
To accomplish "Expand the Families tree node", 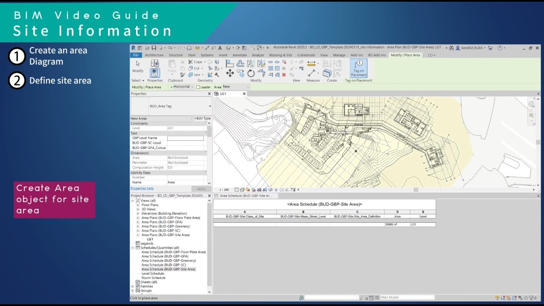I will coord(133,286).
